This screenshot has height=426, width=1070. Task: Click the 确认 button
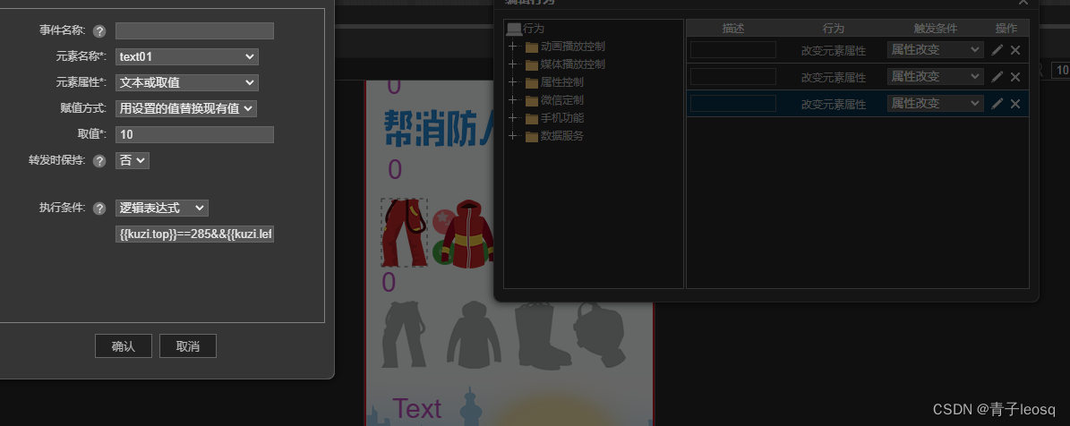[x=124, y=345]
